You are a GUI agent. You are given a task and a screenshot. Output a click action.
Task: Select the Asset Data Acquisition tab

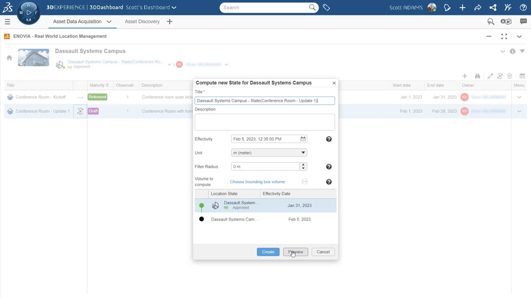(77, 22)
